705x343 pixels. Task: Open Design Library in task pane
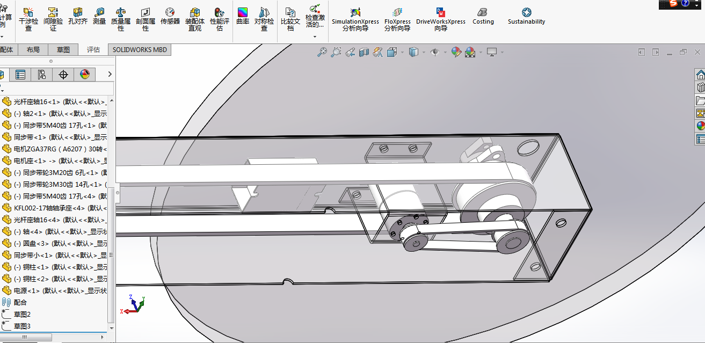tap(700, 87)
